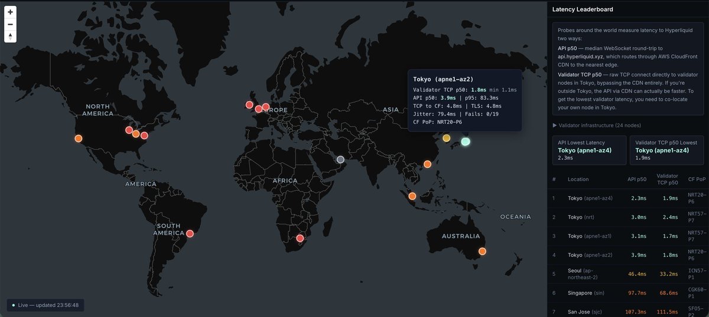This screenshot has height=317, width=709.
Task: Click the Live — updated 23:56:48 status badge
Action: click(x=45, y=305)
